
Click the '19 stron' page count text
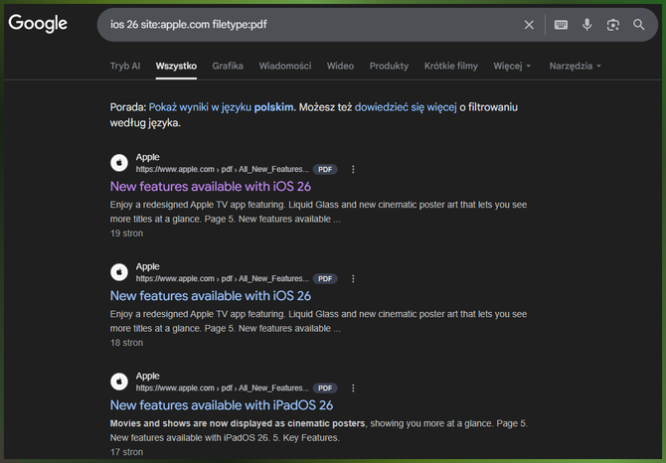tap(126, 233)
